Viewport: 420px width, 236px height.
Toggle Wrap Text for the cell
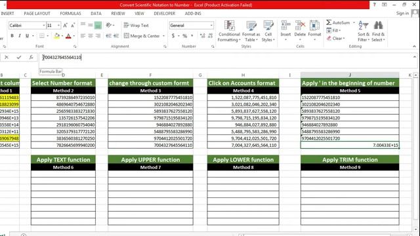click(x=136, y=26)
